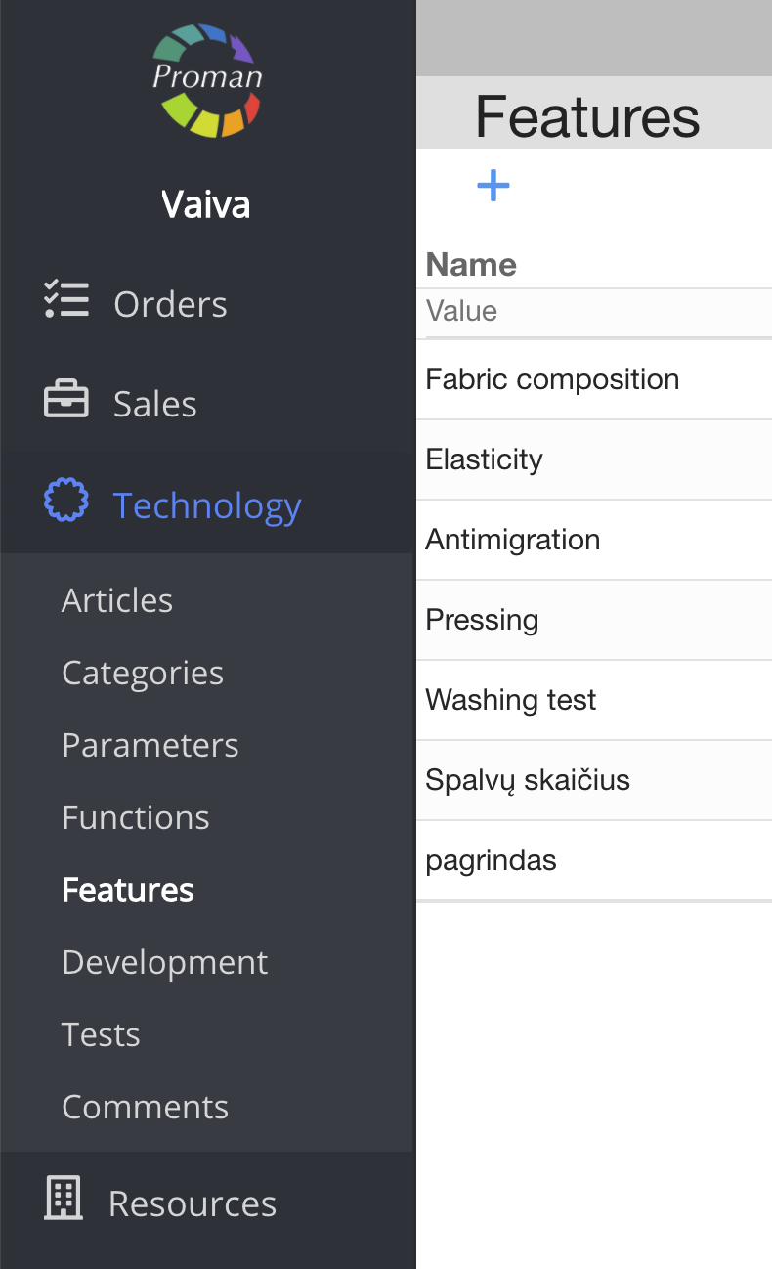Image resolution: width=772 pixels, height=1269 pixels.
Task: Open the Tests page
Action: pos(102,1034)
